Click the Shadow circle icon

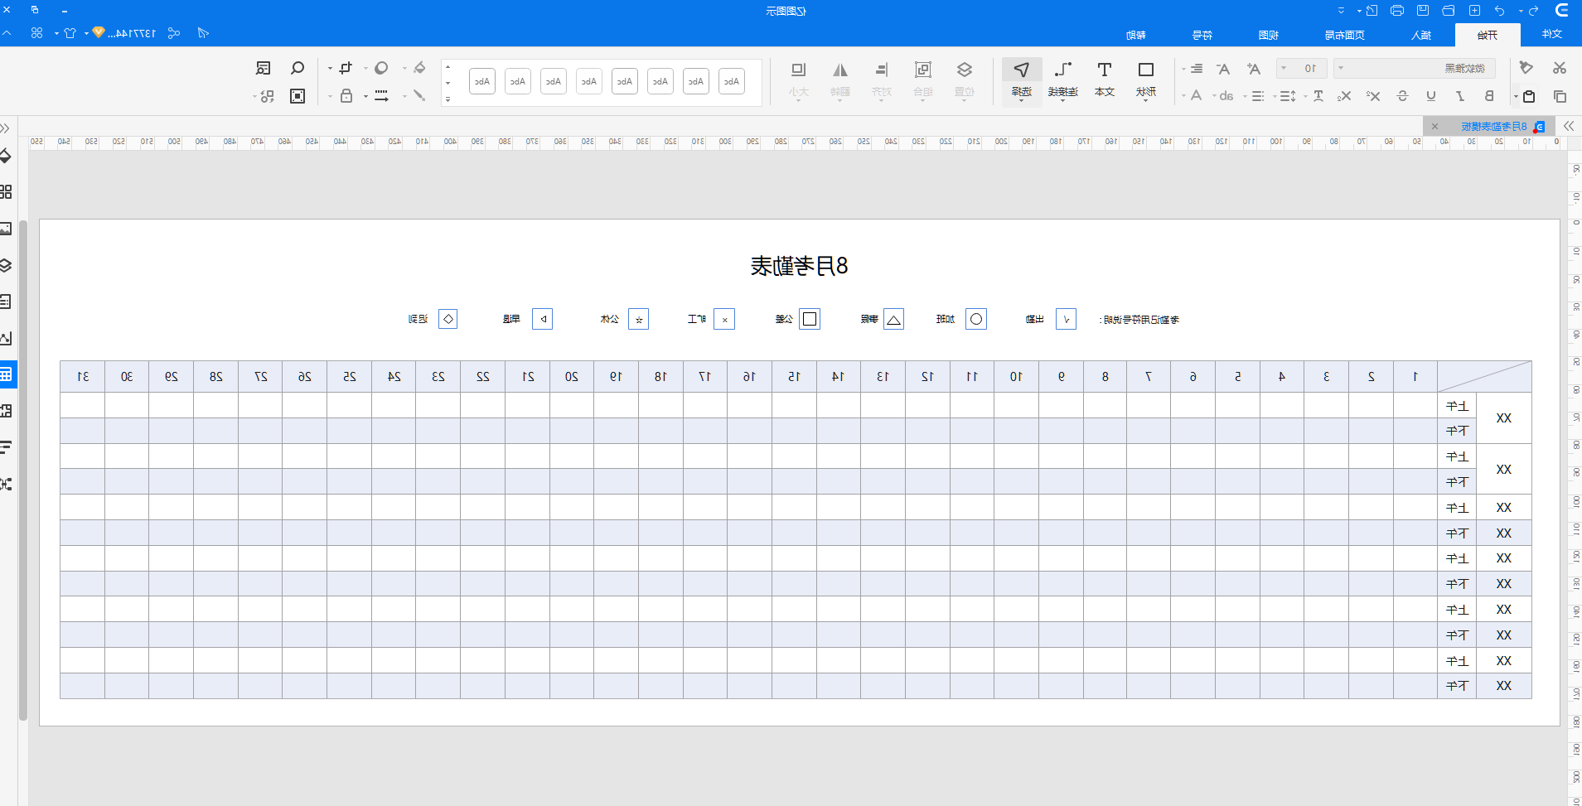[x=381, y=68]
